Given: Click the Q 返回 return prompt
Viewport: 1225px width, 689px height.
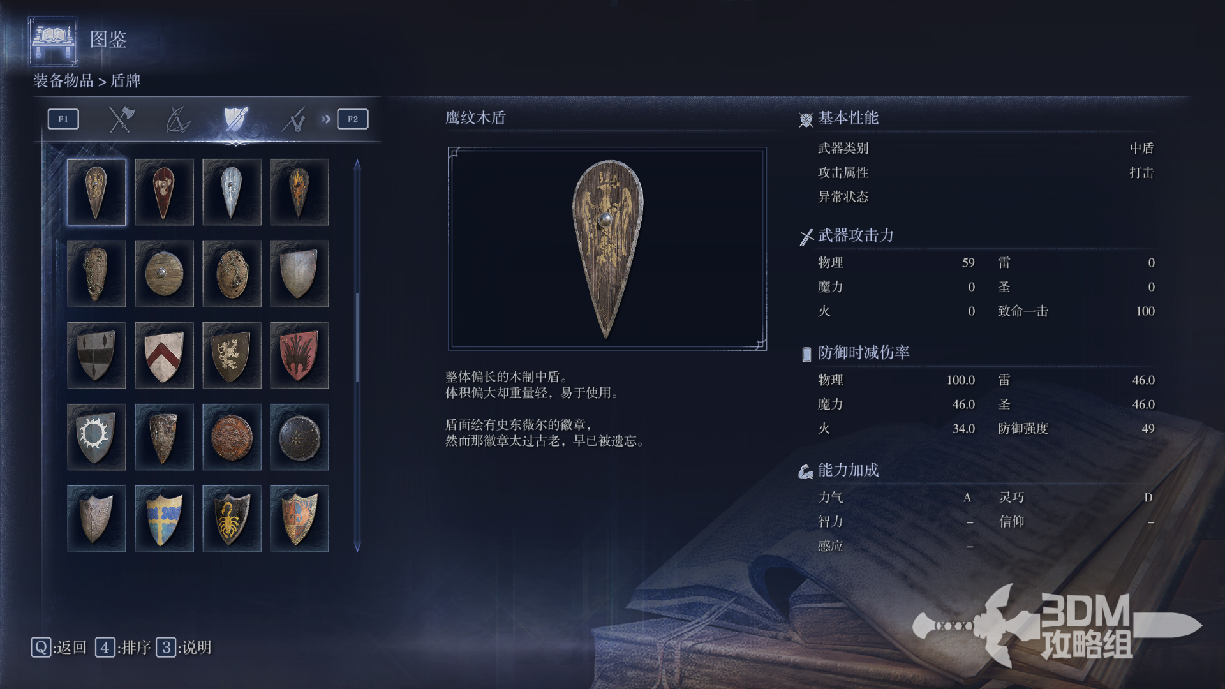Looking at the screenshot, I should point(59,648).
